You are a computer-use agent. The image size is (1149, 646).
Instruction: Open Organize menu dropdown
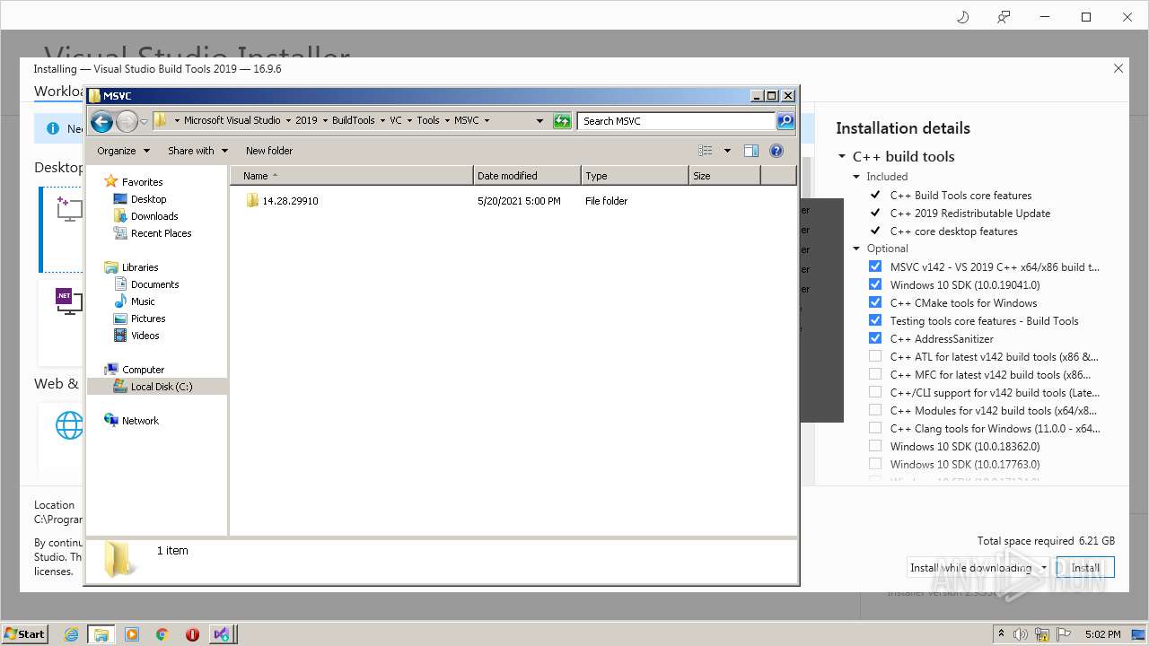(x=123, y=151)
